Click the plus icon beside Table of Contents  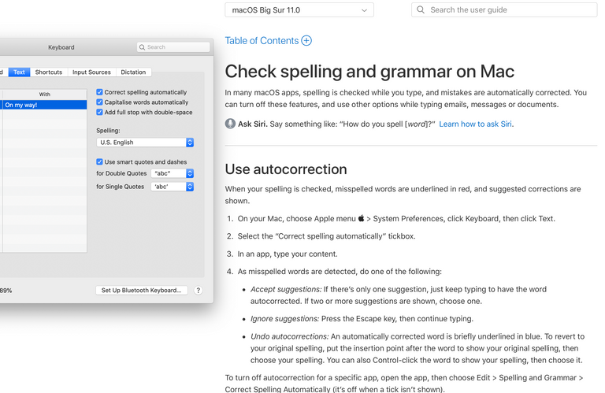306,40
